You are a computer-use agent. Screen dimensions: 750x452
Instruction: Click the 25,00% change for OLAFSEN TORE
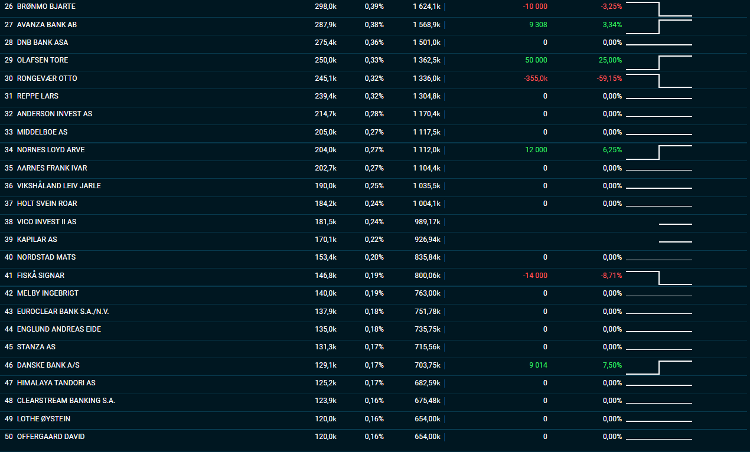[x=611, y=60]
